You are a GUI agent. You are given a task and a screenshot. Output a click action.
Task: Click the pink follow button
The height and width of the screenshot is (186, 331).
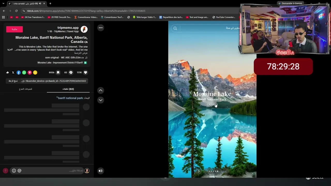14,29
